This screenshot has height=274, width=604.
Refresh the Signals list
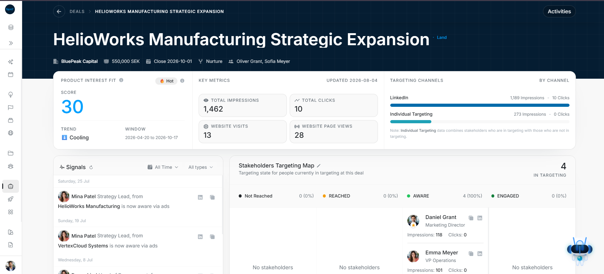tap(91, 167)
